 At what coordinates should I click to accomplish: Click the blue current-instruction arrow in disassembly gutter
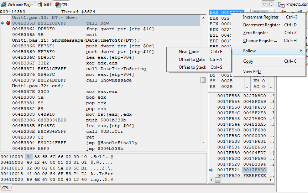(3, 23)
